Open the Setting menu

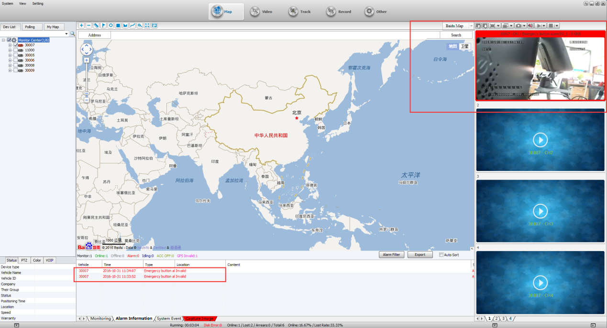point(38,3)
